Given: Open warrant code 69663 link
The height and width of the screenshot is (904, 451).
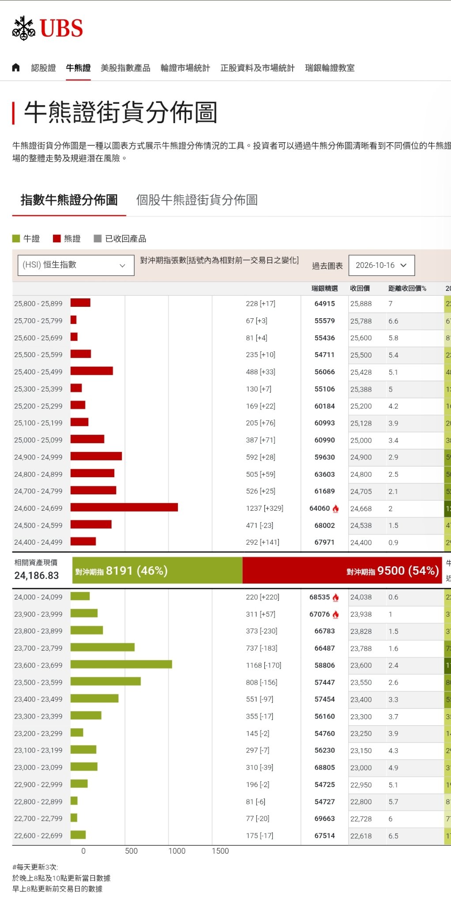Looking at the screenshot, I should [x=325, y=819].
